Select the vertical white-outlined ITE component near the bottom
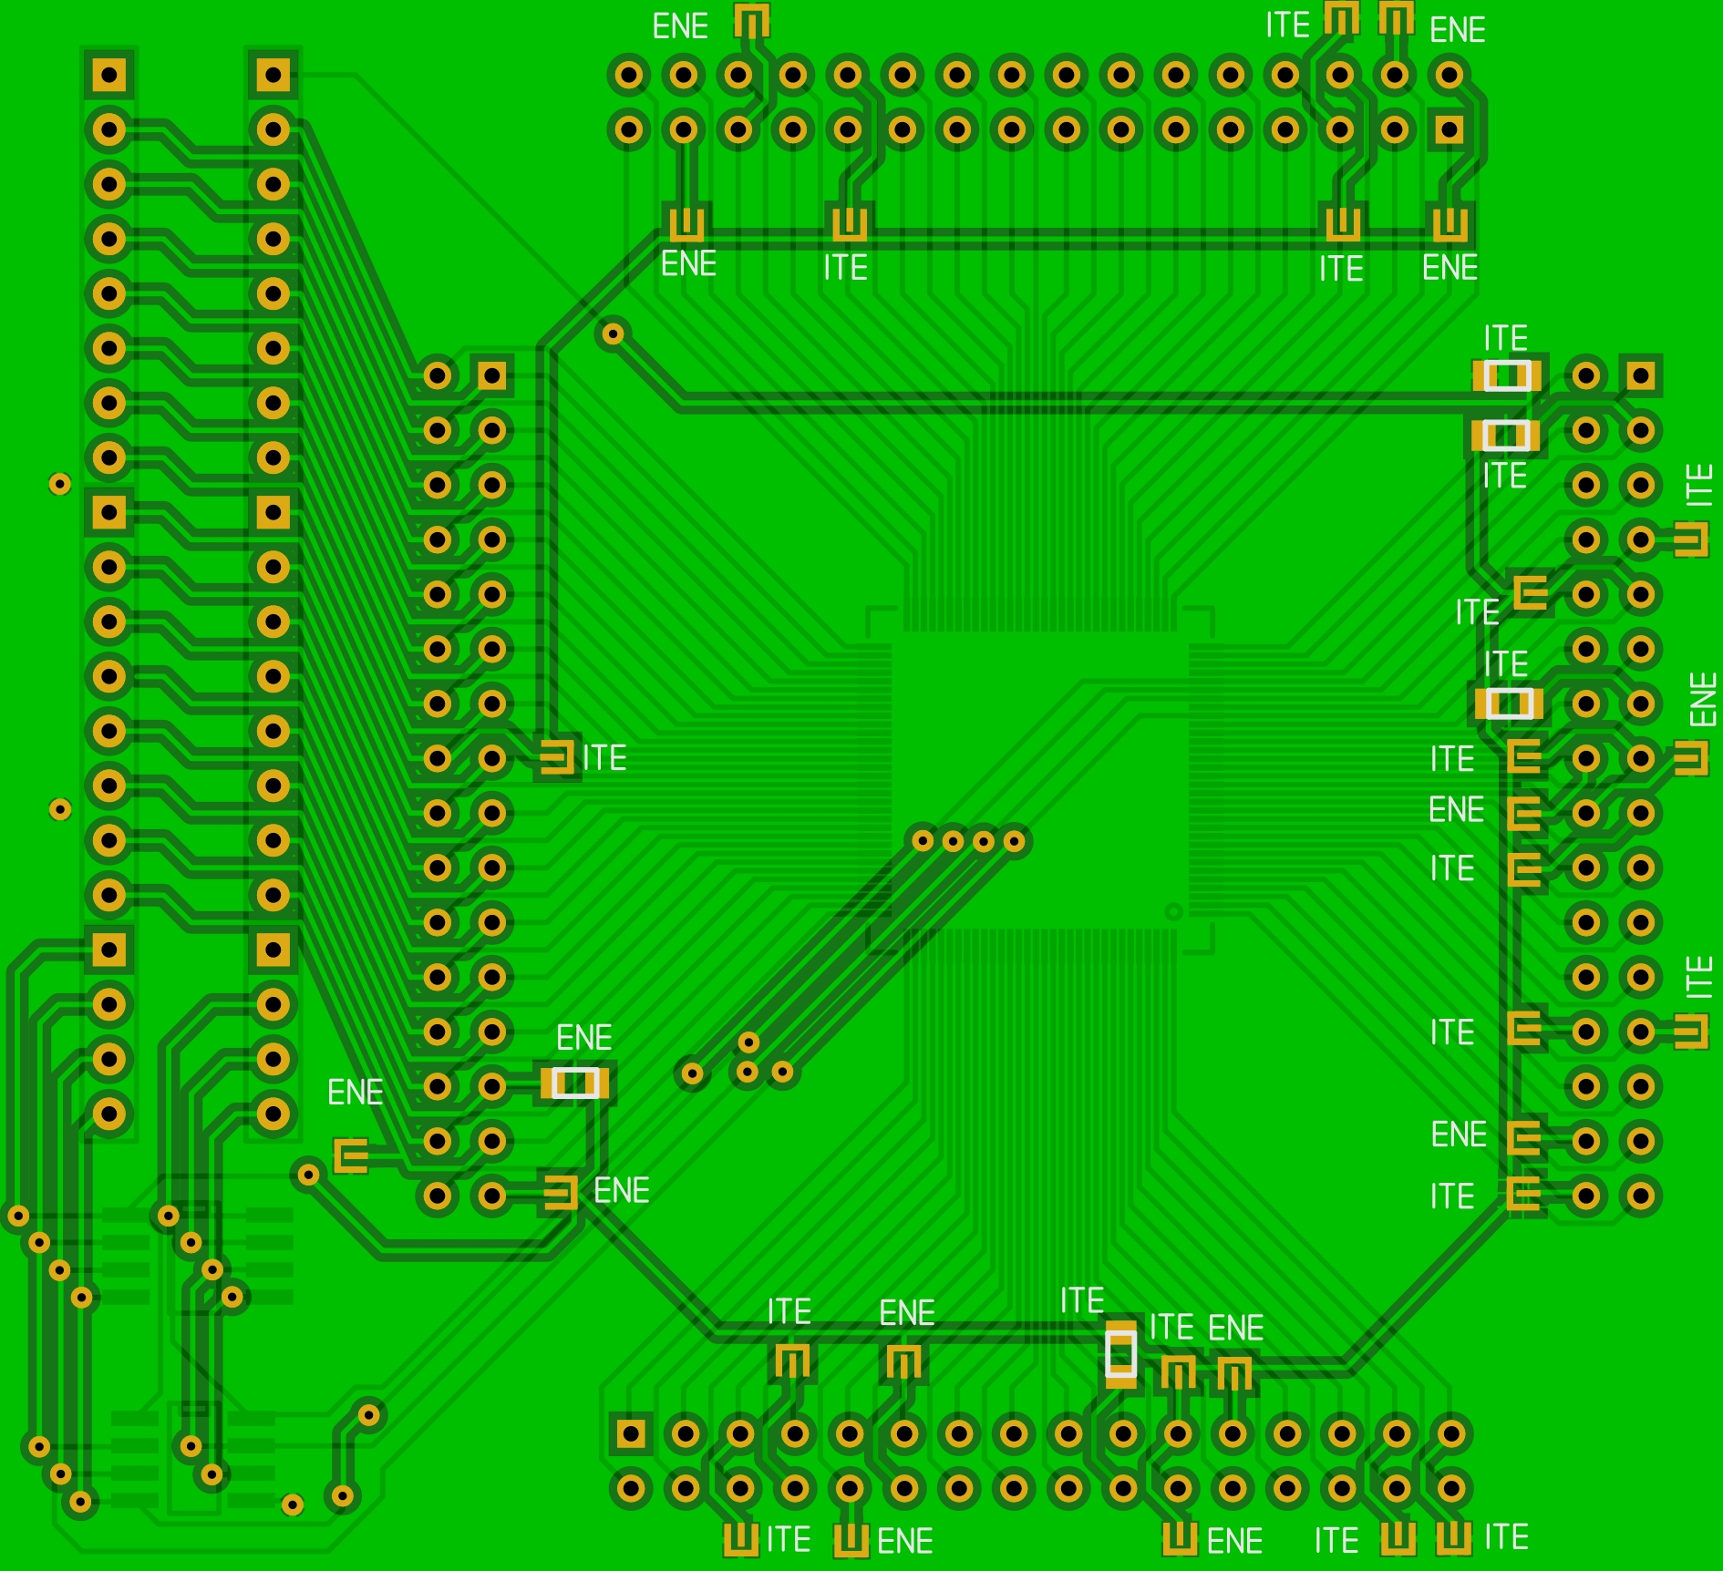This screenshot has width=1723, height=1571. [x=1120, y=1354]
